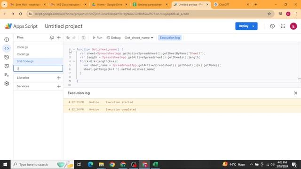Switch to the Home - Google Drive tab

[x=110, y=4]
